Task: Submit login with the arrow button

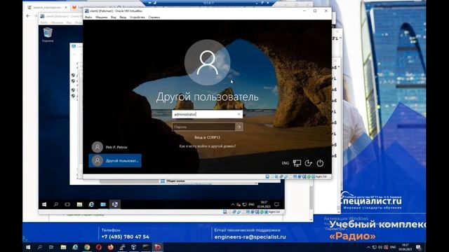Action: [x=239, y=127]
